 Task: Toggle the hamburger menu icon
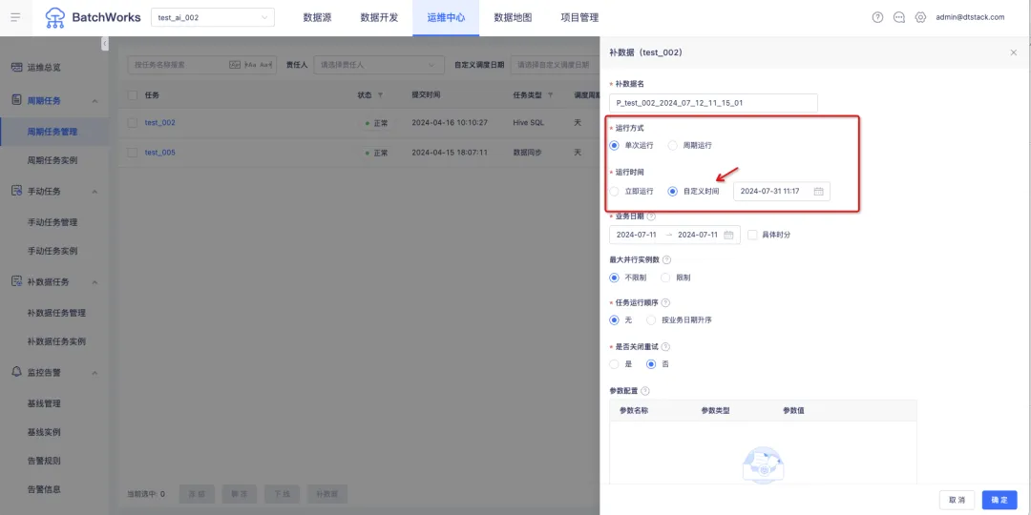coord(16,18)
